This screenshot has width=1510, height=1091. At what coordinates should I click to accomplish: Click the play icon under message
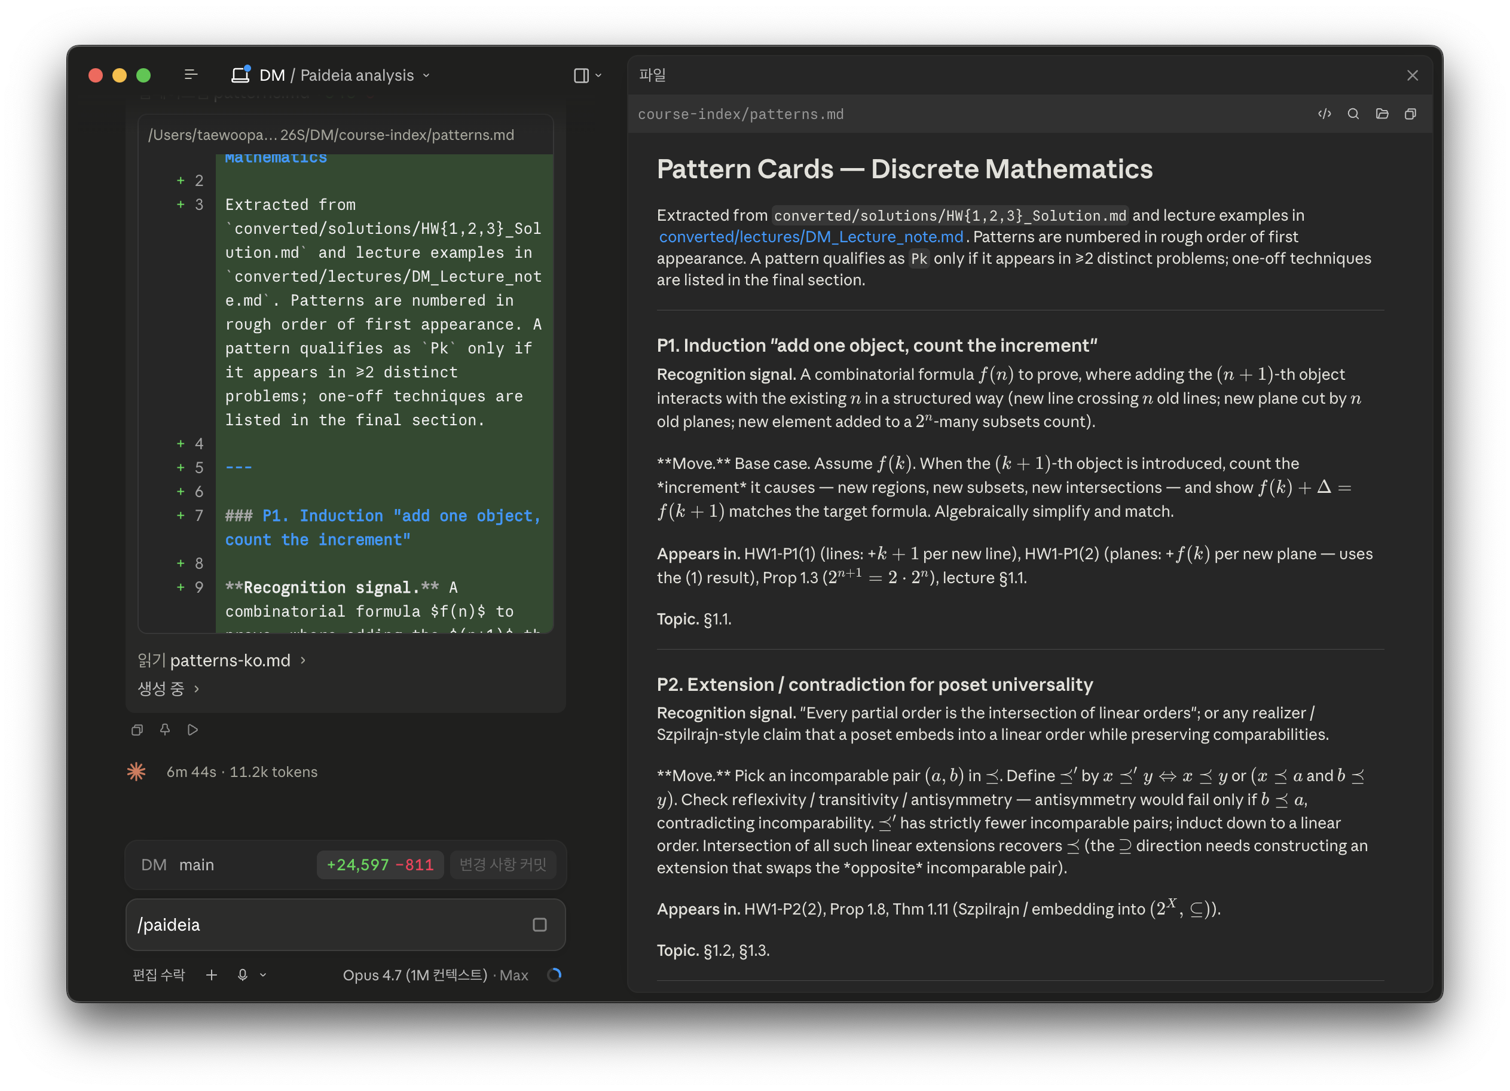pyautogui.click(x=193, y=730)
